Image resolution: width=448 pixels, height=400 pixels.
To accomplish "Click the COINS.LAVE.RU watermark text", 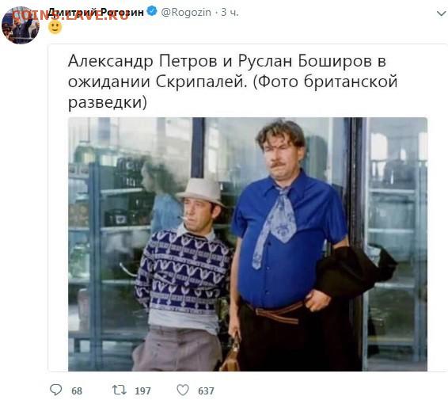I will click(x=70, y=15).
